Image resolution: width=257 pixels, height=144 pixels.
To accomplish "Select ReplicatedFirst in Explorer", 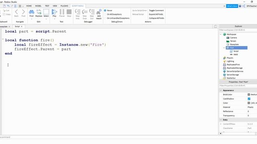I will click(x=233, y=65).
